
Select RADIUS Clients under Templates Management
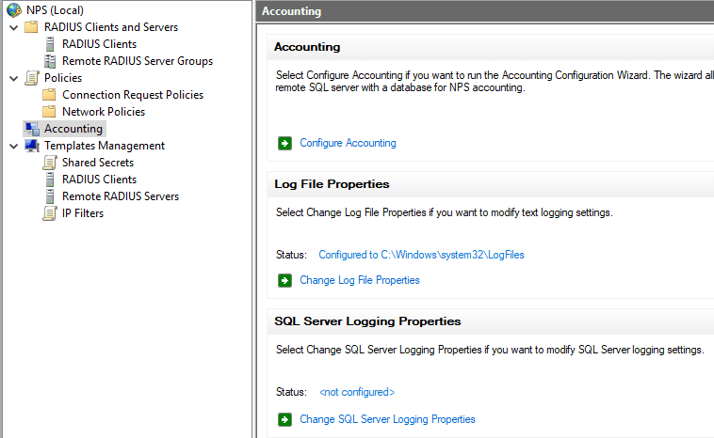pos(99,180)
